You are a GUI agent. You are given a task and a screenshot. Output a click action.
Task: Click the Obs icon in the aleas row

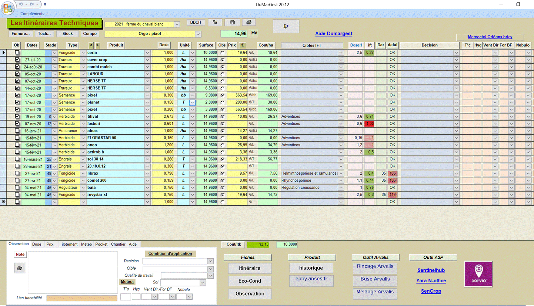click(222, 131)
